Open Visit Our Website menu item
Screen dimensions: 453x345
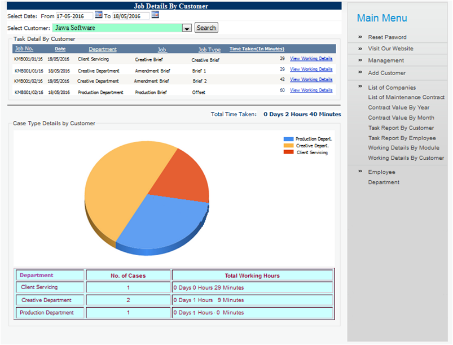pyautogui.click(x=390, y=49)
